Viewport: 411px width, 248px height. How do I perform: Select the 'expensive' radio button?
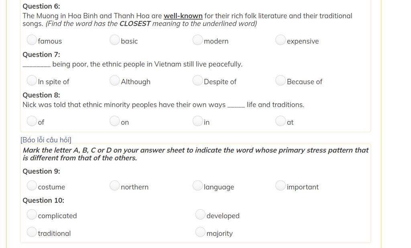click(281, 40)
